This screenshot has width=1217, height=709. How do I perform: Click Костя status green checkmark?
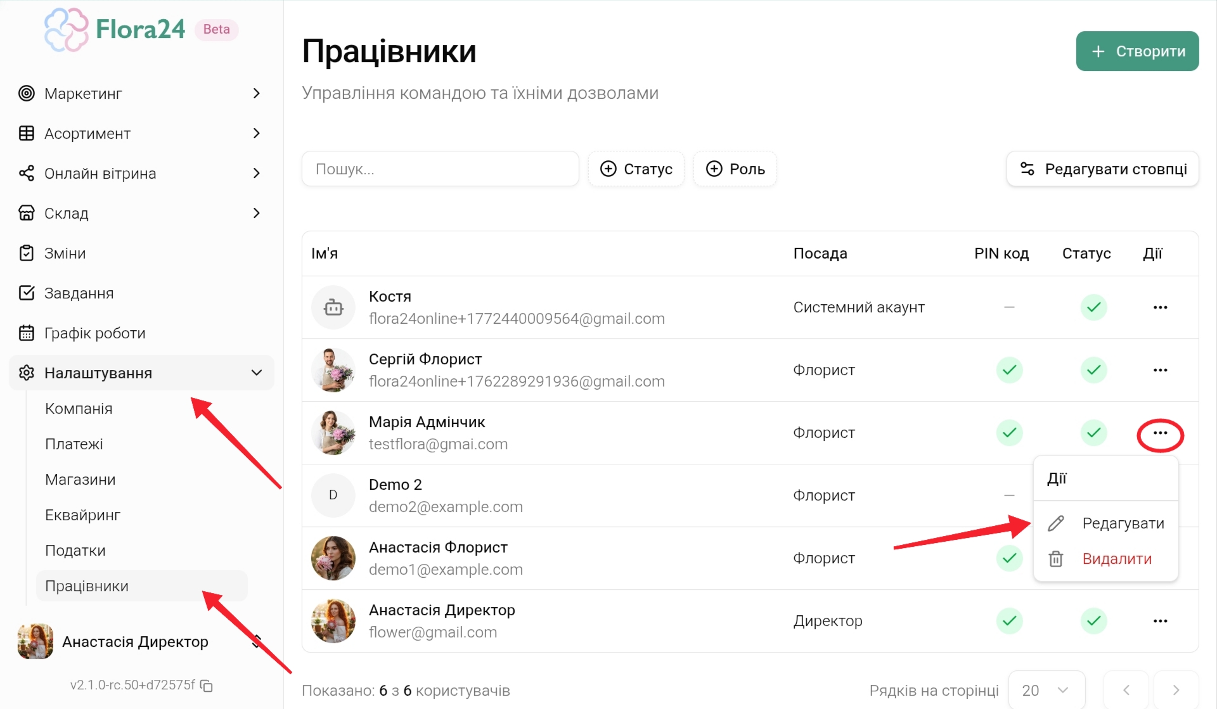pos(1093,307)
